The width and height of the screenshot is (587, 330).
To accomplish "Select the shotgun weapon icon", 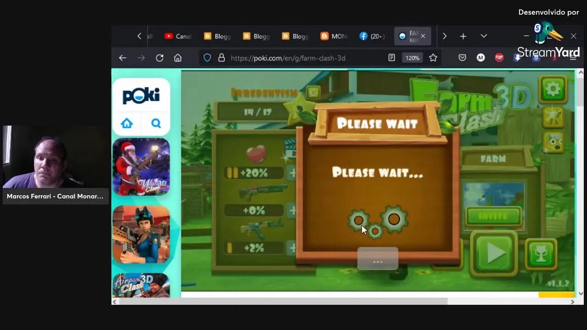I will click(263, 192).
